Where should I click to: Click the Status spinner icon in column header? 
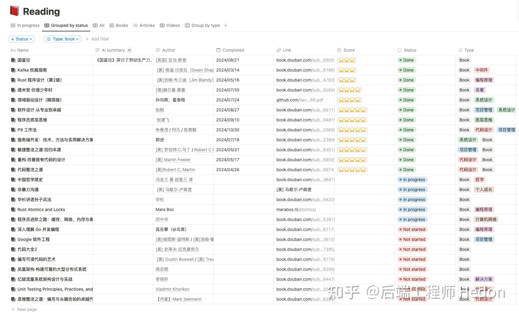point(399,50)
